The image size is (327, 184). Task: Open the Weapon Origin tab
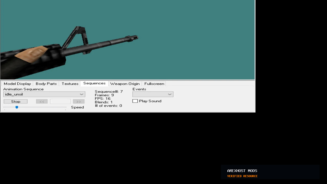(125, 84)
